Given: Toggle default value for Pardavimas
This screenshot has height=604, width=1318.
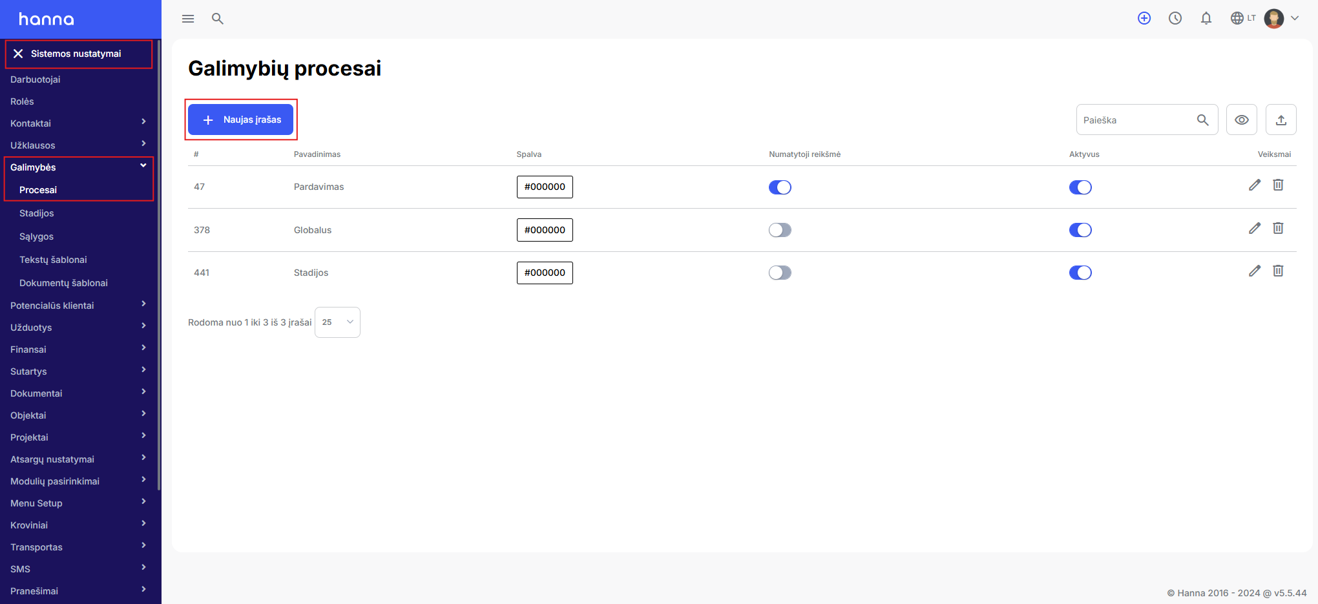Looking at the screenshot, I should pyautogui.click(x=780, y=187).
